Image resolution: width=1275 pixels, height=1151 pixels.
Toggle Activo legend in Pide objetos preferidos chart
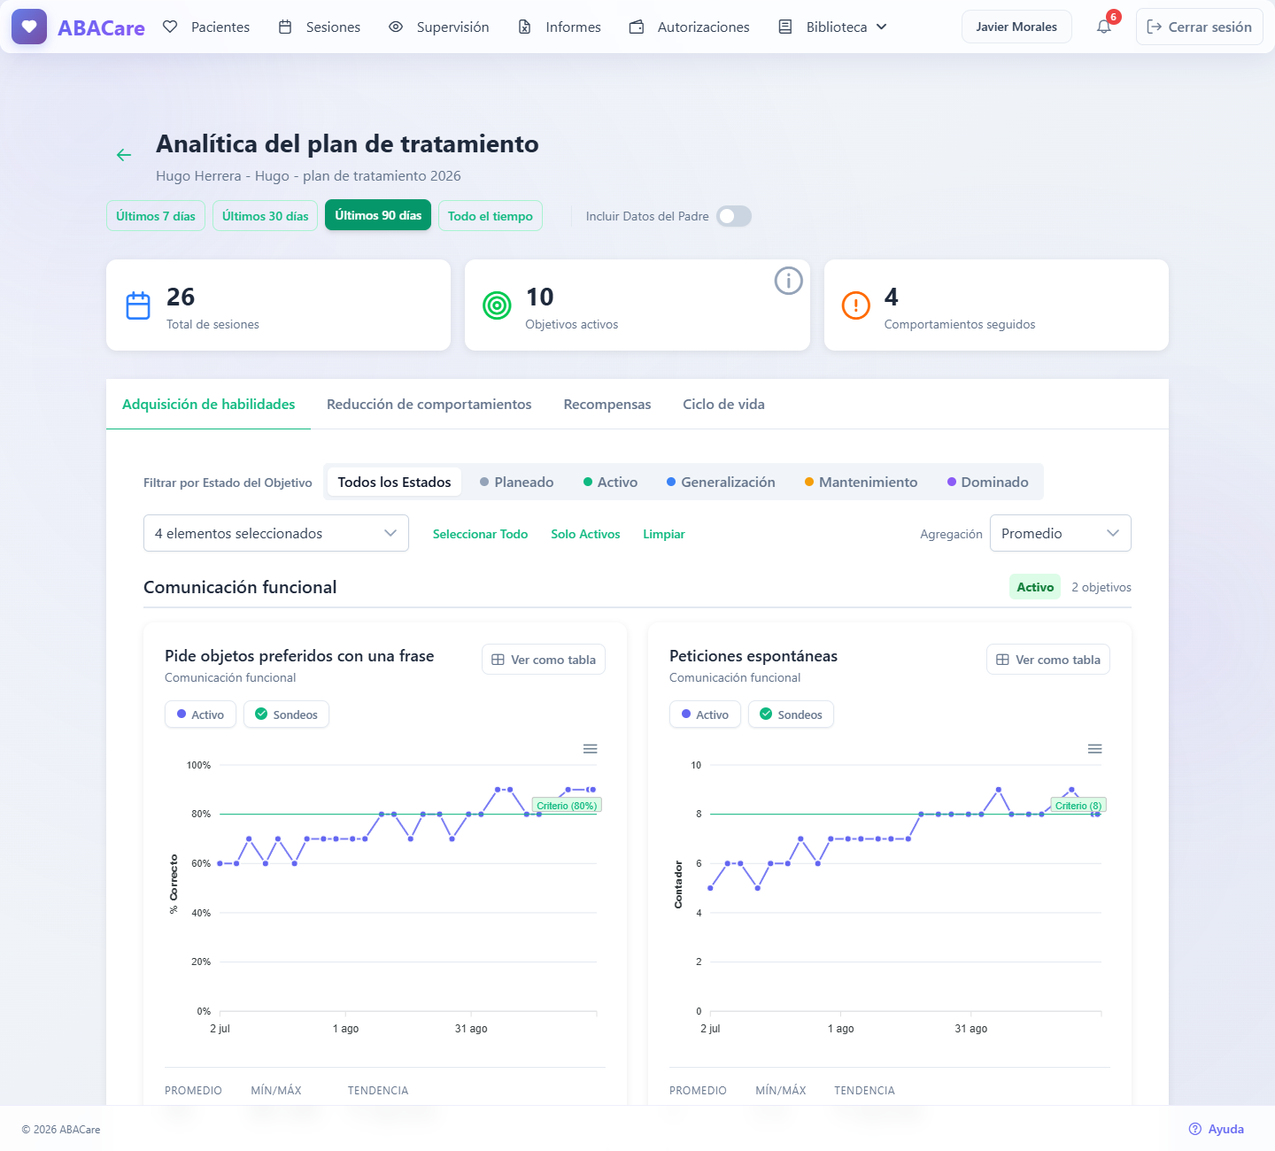coord(200,715)
